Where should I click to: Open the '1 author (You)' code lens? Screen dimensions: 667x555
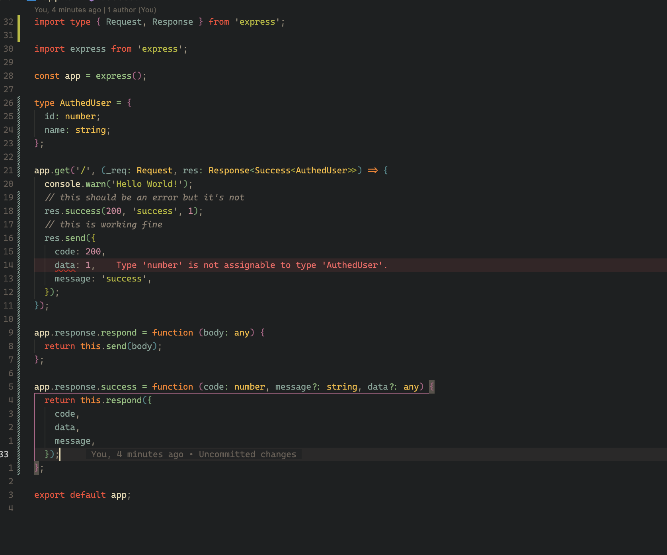[132, 10]
